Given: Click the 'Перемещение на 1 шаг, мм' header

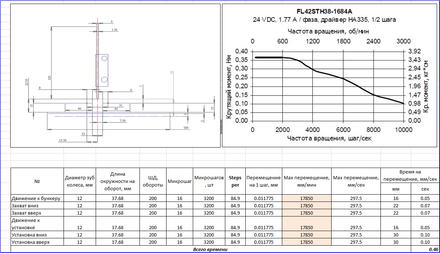Looking at the screenshot, I should click(264, 181).
